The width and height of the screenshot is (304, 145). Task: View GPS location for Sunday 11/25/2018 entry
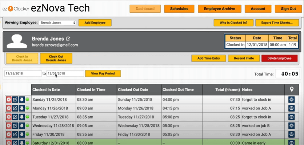click(291, 100)
